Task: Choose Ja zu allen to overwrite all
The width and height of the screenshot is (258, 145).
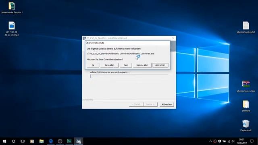Action: tap(109, 65)
